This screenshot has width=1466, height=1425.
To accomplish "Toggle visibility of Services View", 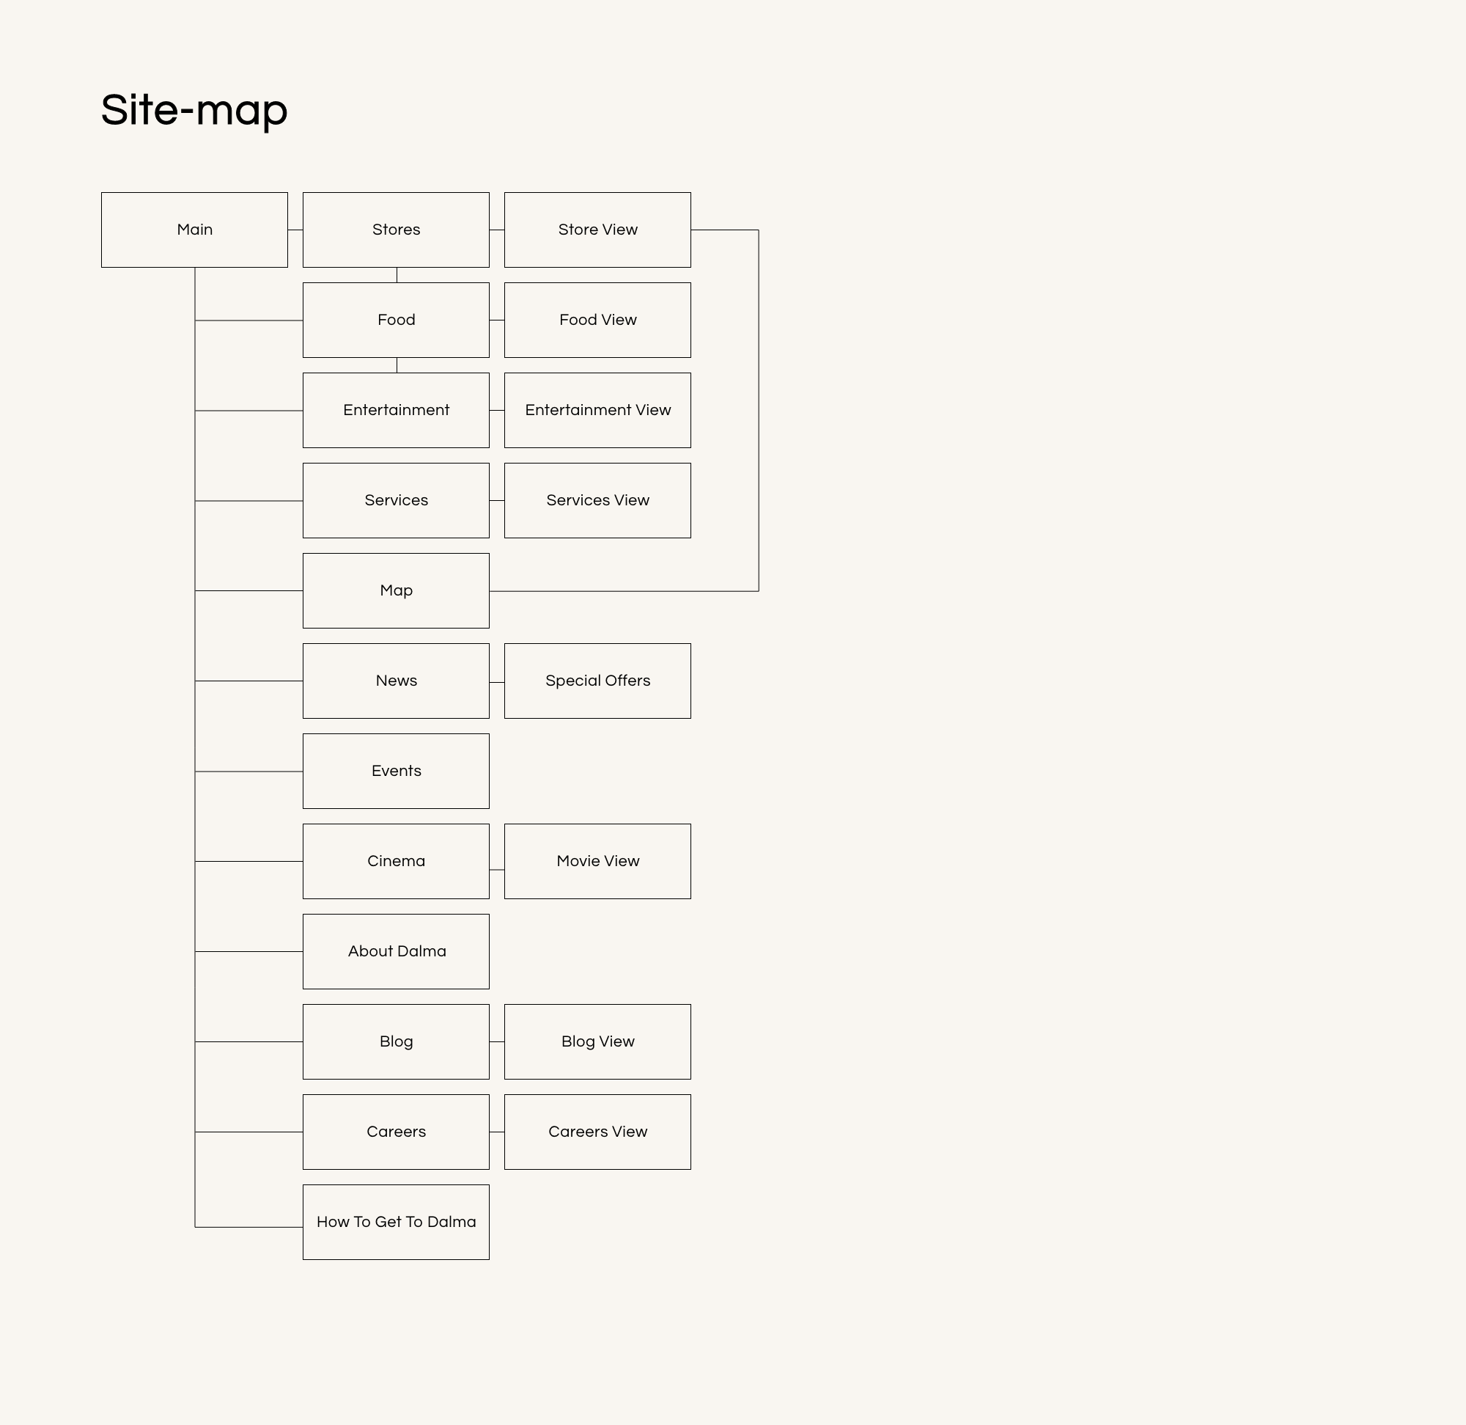I will tap(598, 499).
